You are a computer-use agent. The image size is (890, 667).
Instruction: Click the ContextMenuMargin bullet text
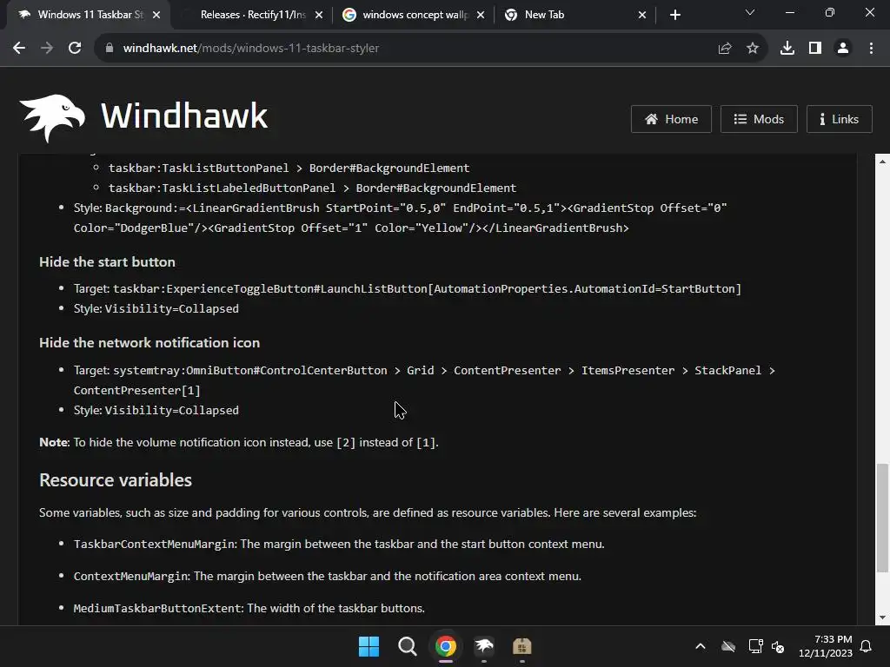coord(328,577)
